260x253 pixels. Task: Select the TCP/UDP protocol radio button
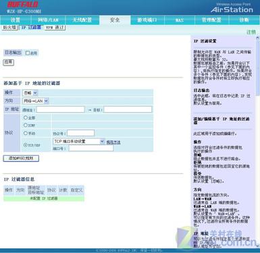tap(26, 145)
